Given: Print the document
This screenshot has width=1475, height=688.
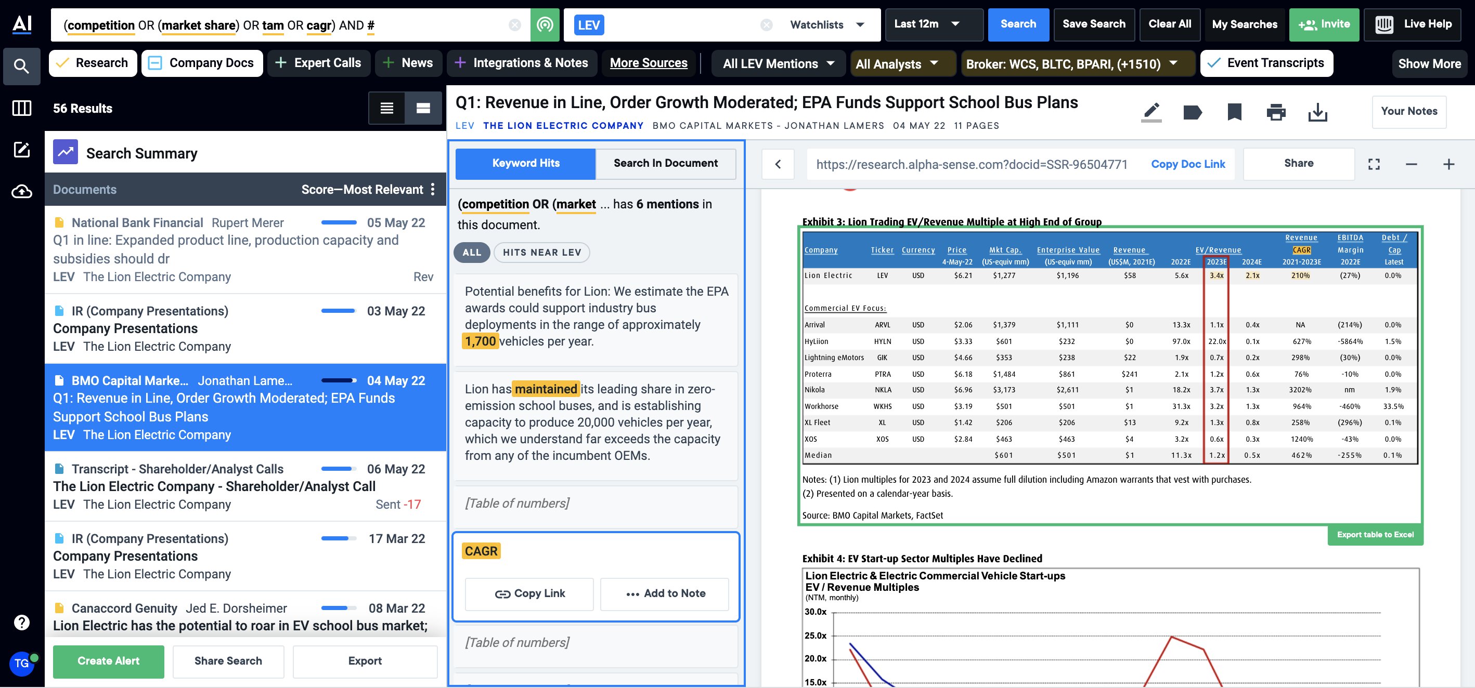Looking at the screenshot, I should 1276,112.
